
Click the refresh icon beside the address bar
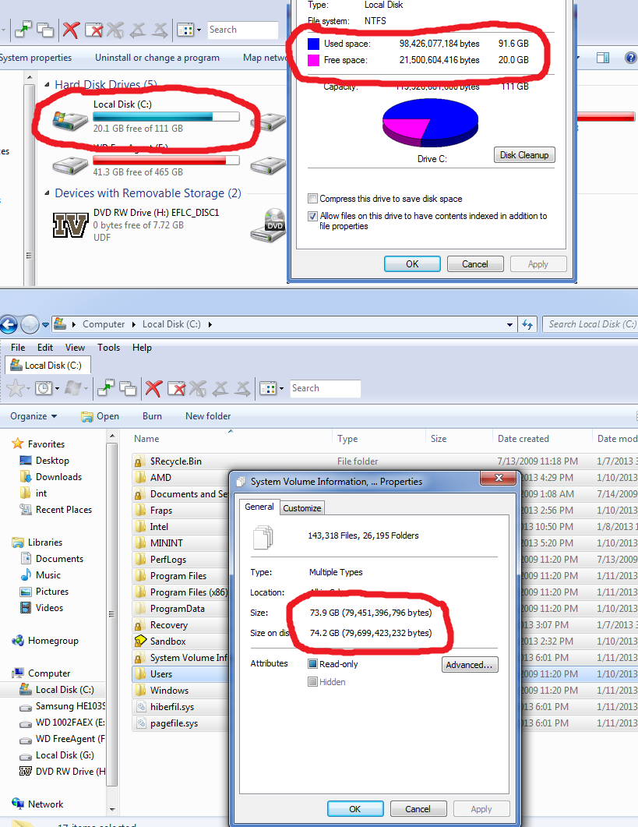[527, 324]
